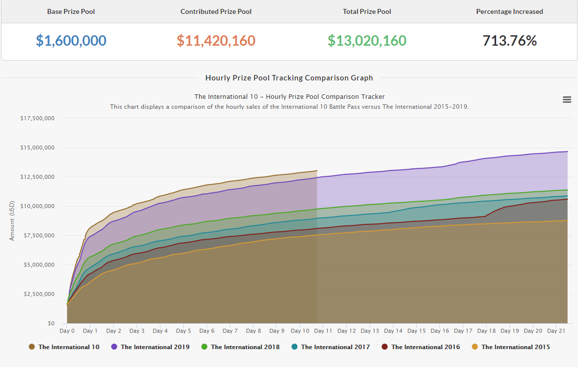Click the Day 11 x-axis label
This screenshot has height=367, width=578.
(x=323, y=331)
